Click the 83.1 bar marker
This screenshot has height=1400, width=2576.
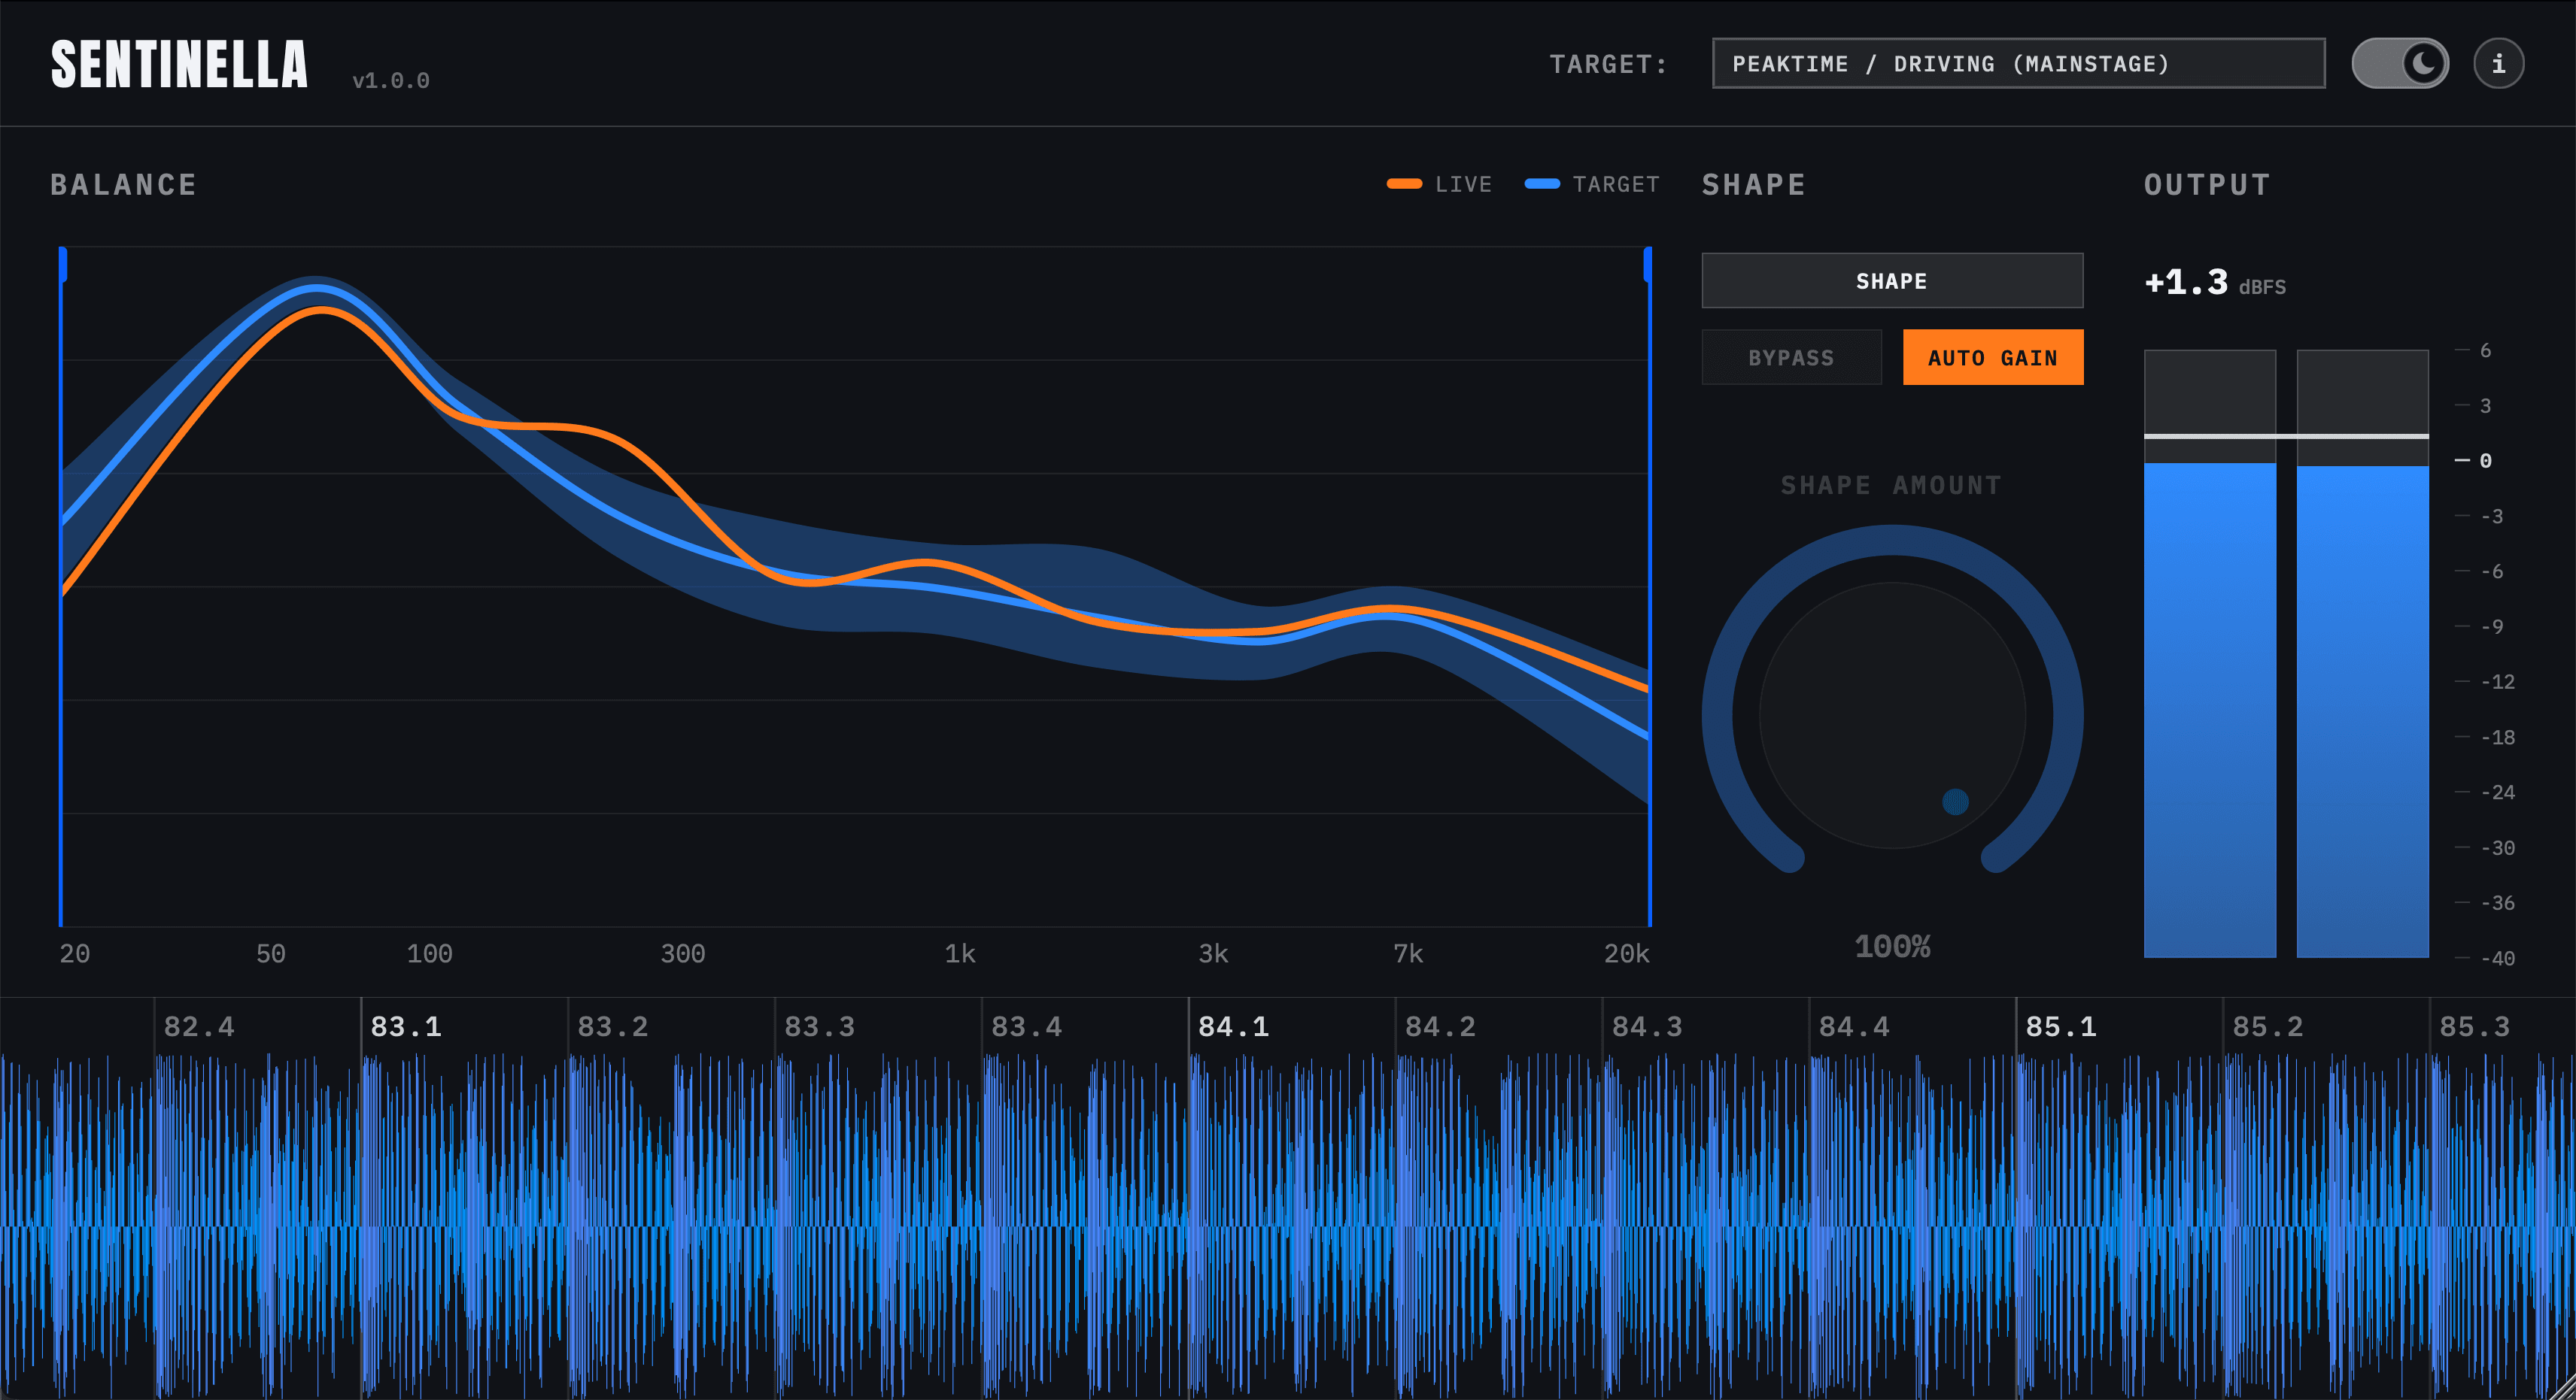[x=406, y=1026]
